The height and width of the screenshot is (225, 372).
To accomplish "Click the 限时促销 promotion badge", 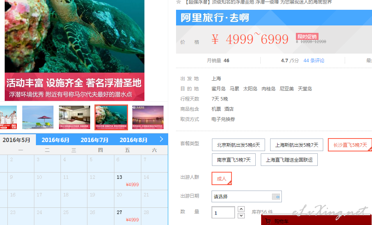I will 307,36.
